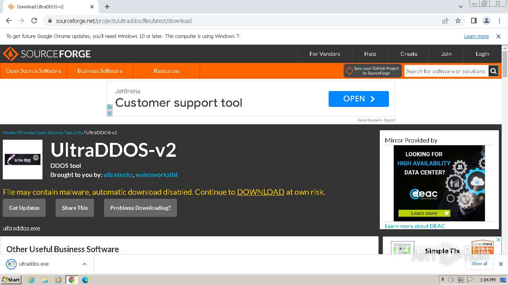Open Security breadcrumb
The height and width of the screenshot is (285, 508).
pyautogui.click(x=74, y=133)
